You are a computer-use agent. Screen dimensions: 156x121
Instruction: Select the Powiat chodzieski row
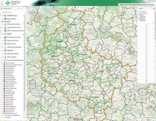13,63
